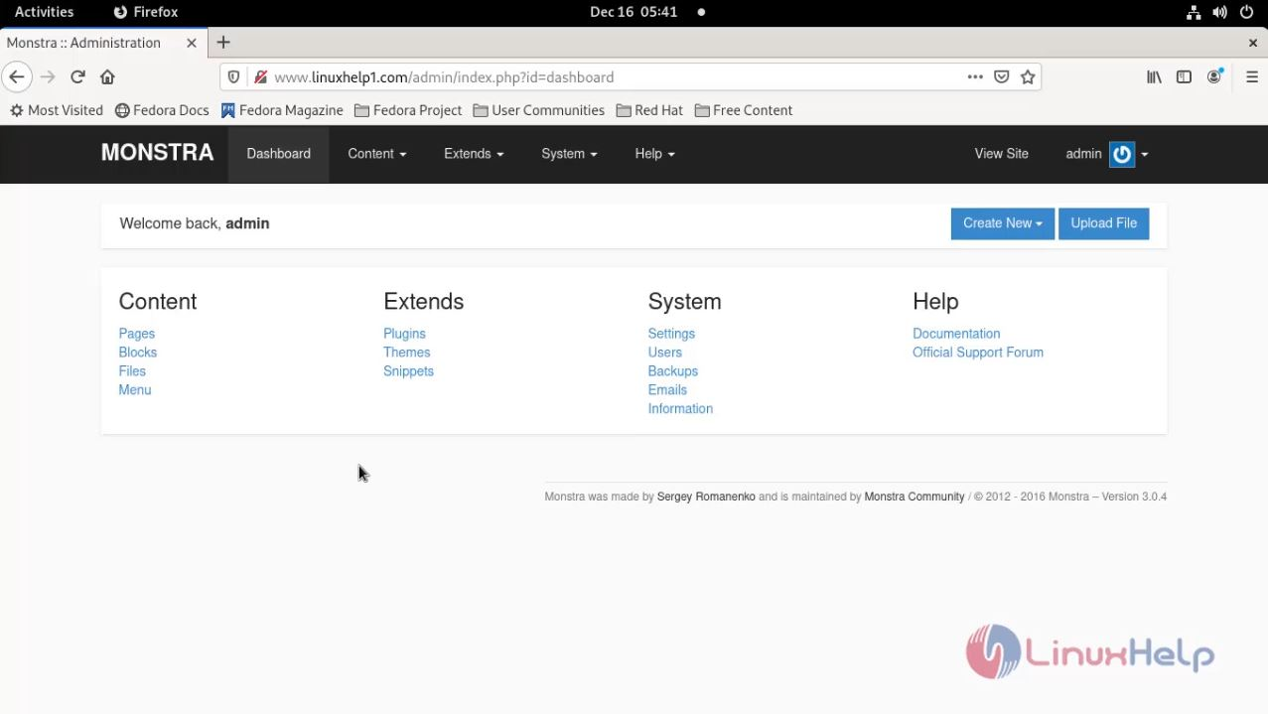
Task: Click the admin power icon
Action: point(1122,154)
